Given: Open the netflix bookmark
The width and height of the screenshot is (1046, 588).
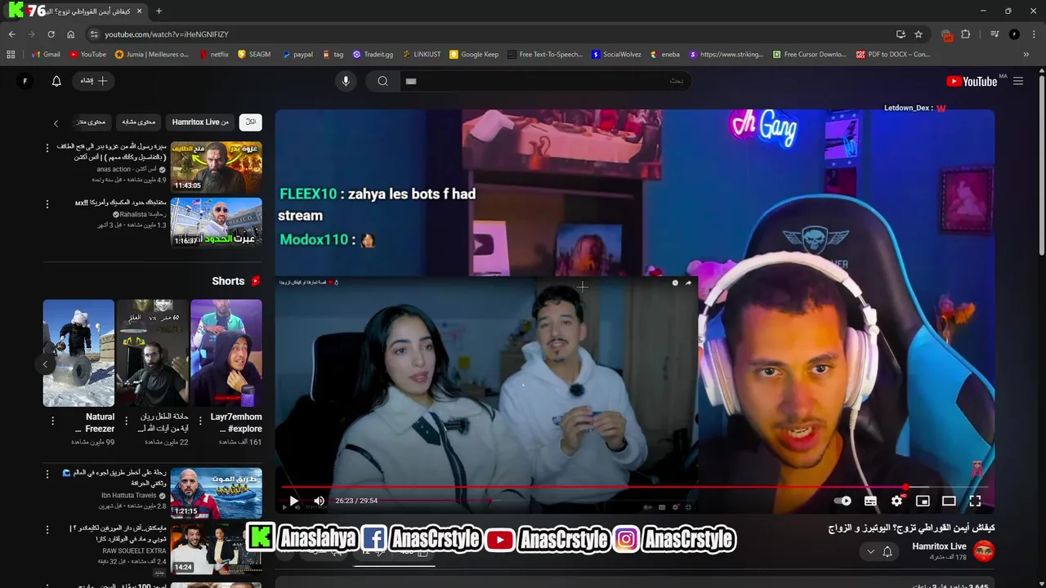Looking at the screenshot, I should click(212, 55).
